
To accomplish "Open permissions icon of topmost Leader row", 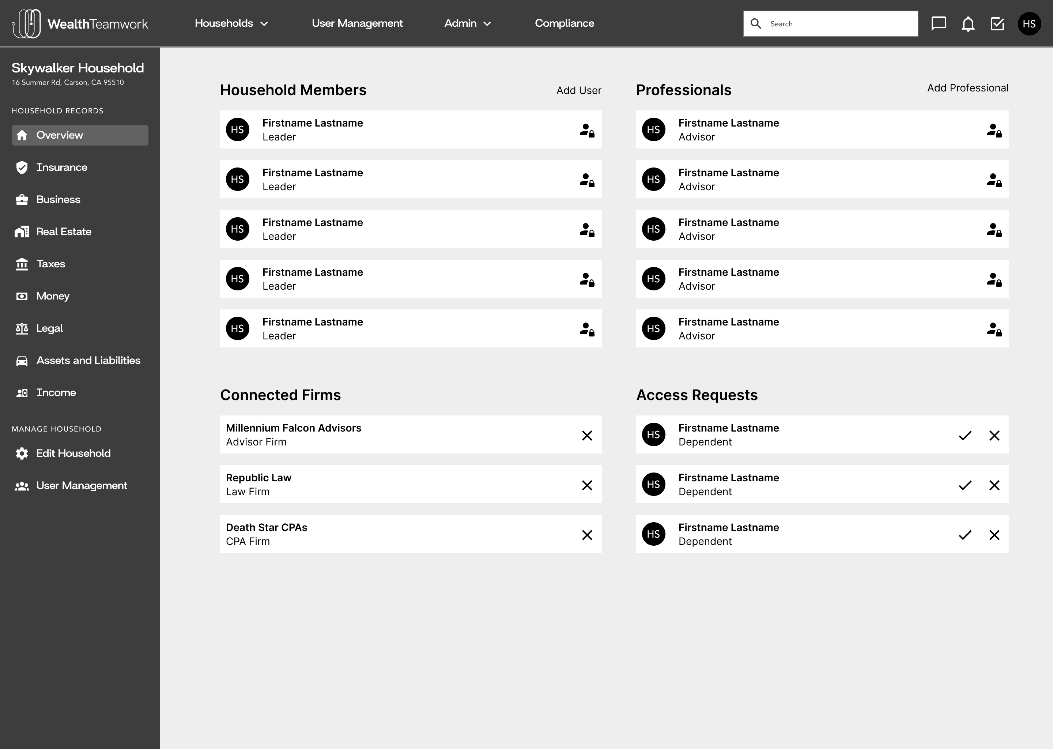I will [x=587, y=130].
